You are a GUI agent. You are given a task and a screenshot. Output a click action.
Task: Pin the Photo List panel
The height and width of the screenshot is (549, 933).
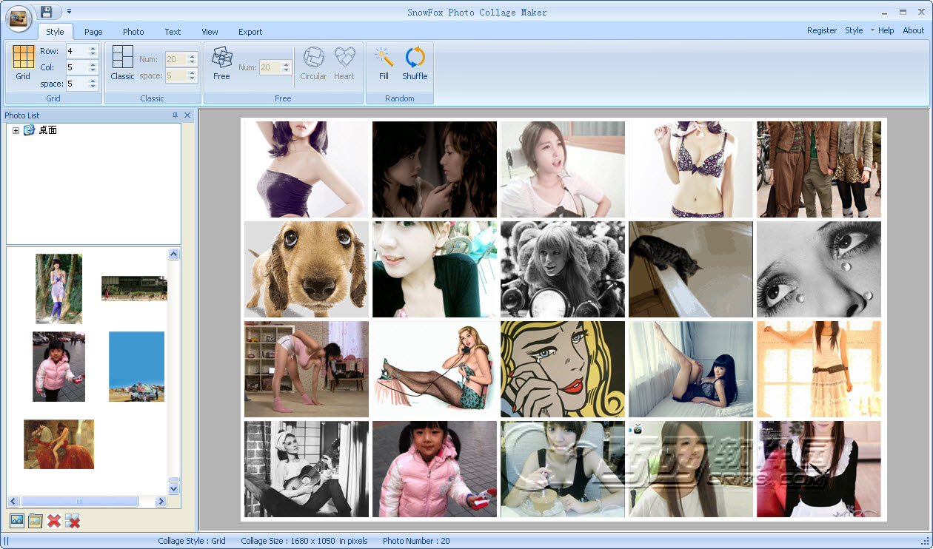(x=175, y=115)
